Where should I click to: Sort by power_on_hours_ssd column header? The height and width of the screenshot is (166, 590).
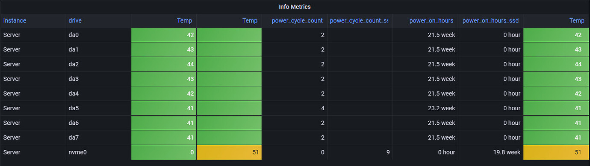pos(491,20)
